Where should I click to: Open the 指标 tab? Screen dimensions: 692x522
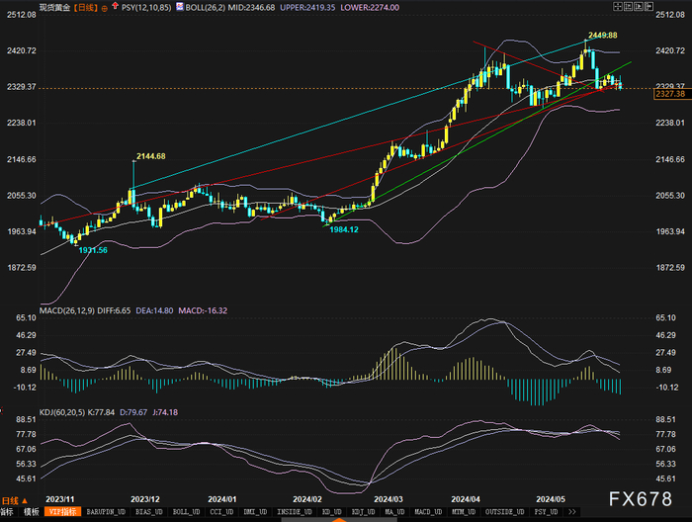click(7, 512)
